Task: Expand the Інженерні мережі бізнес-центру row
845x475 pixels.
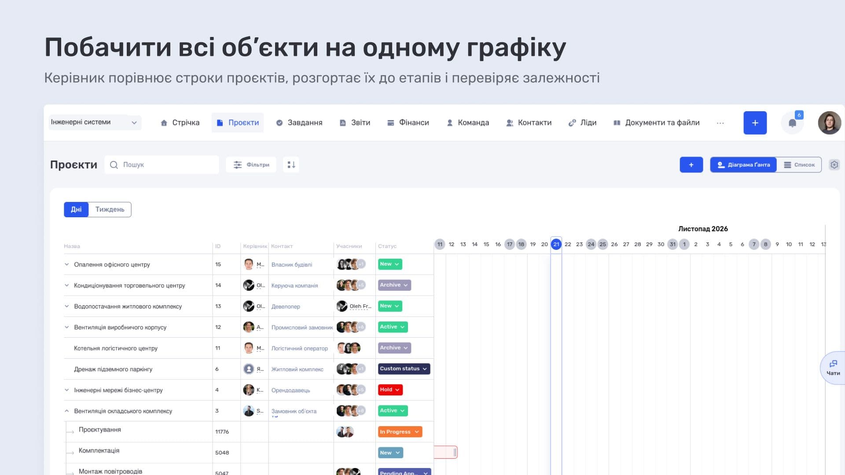Action: click(x=66, y=390)
